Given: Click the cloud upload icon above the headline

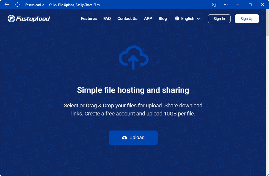Looking at the screenshot, I should pos(133,57).
